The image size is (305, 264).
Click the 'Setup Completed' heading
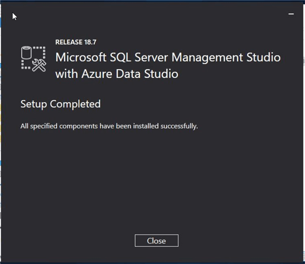point(60,104)
